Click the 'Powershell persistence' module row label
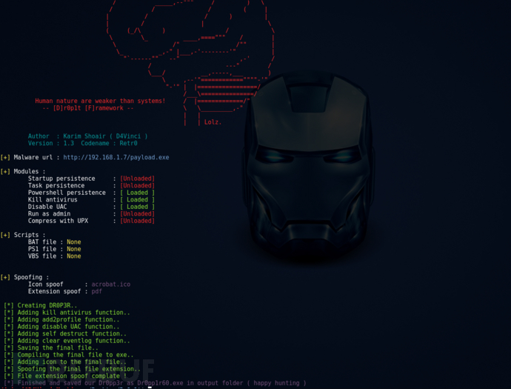Image resolution: width=511 pixels, height=389 pixels. pos(67,193)
